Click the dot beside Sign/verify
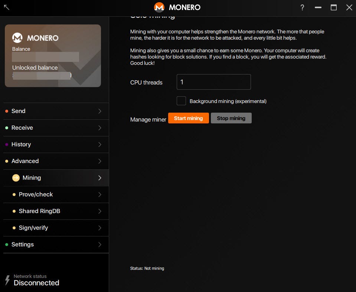Image resolution: width=356 pixels, height=292 pixels. 14,228
